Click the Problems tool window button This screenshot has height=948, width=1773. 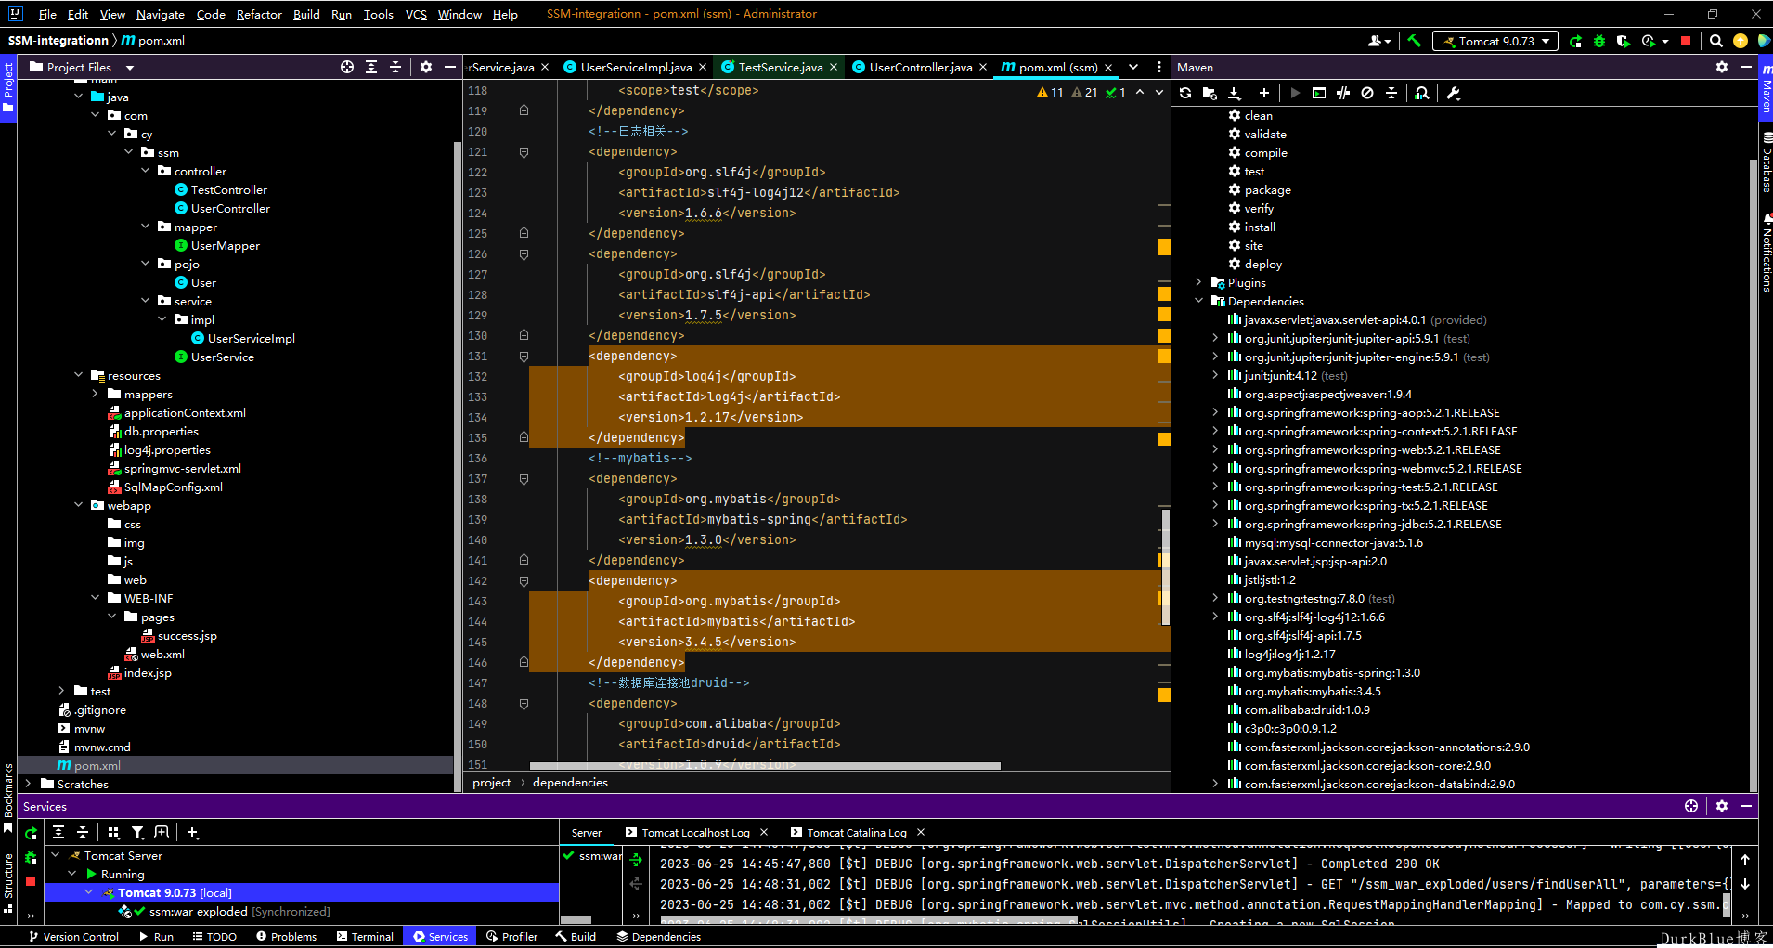pos(286,936)
